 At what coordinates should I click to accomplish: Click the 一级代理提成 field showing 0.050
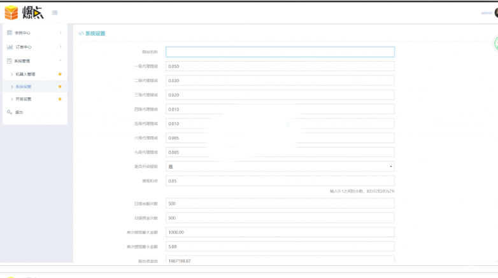pyautogui.click(x=280, y=66)
